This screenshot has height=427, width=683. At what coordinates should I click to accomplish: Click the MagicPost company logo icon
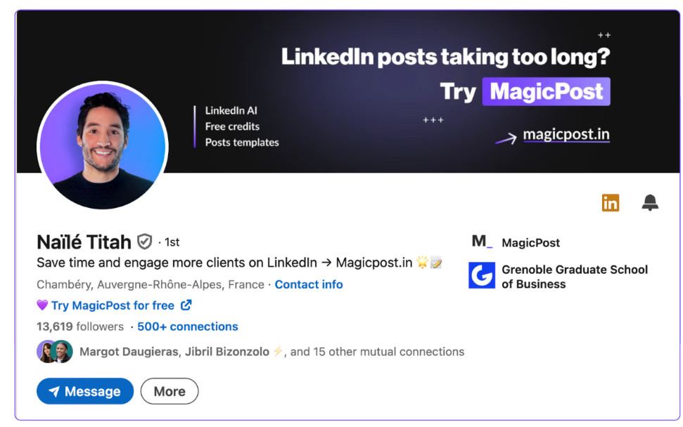[x=482, y=242]
